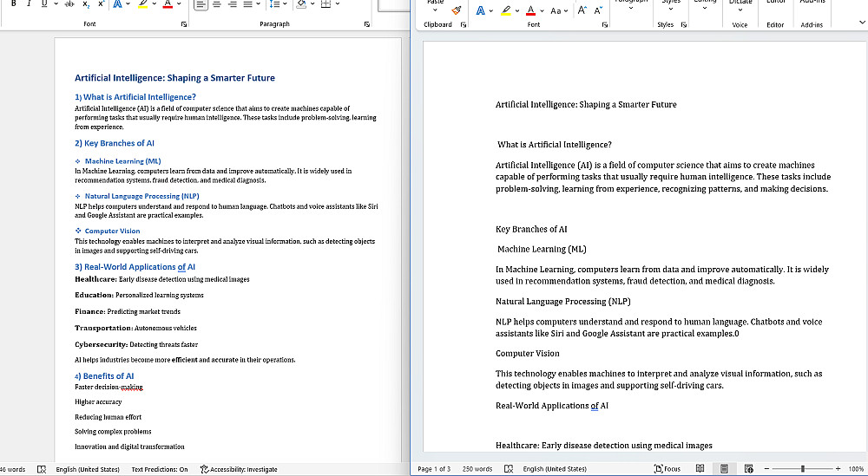The width and height of the screenshot is (868, 476).
Task: Open underline style dropdown arrow in left window
Action: click(56, 3)
